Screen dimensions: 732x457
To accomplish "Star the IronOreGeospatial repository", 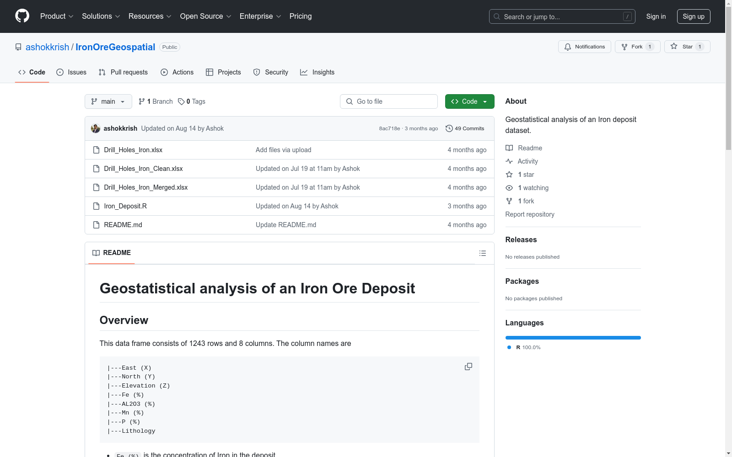I will [x=687, y=47].
